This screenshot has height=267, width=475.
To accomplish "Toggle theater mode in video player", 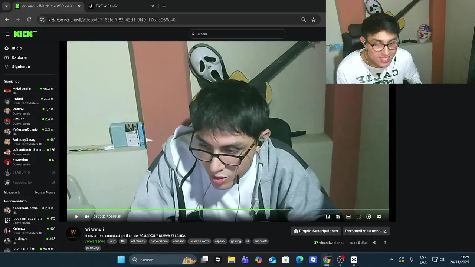I will 348,217.
